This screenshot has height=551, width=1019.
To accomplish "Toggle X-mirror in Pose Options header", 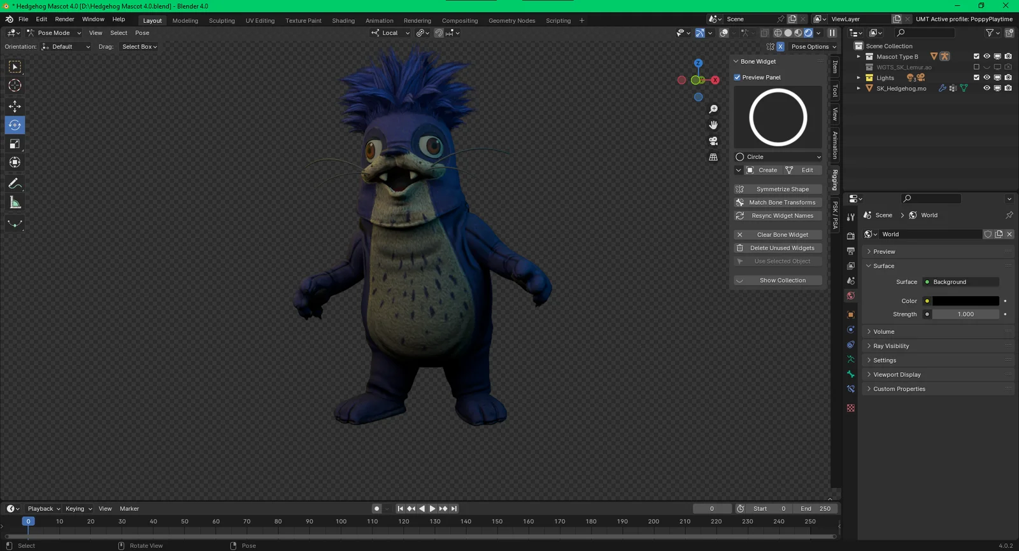I will 780,46.
